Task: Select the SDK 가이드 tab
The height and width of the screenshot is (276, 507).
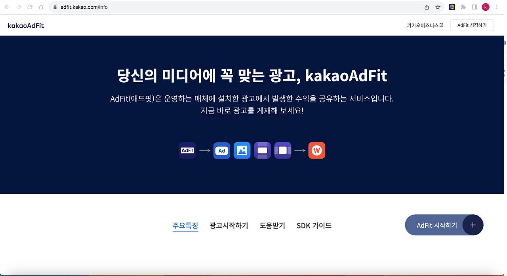Action: [x=314, y=226]
